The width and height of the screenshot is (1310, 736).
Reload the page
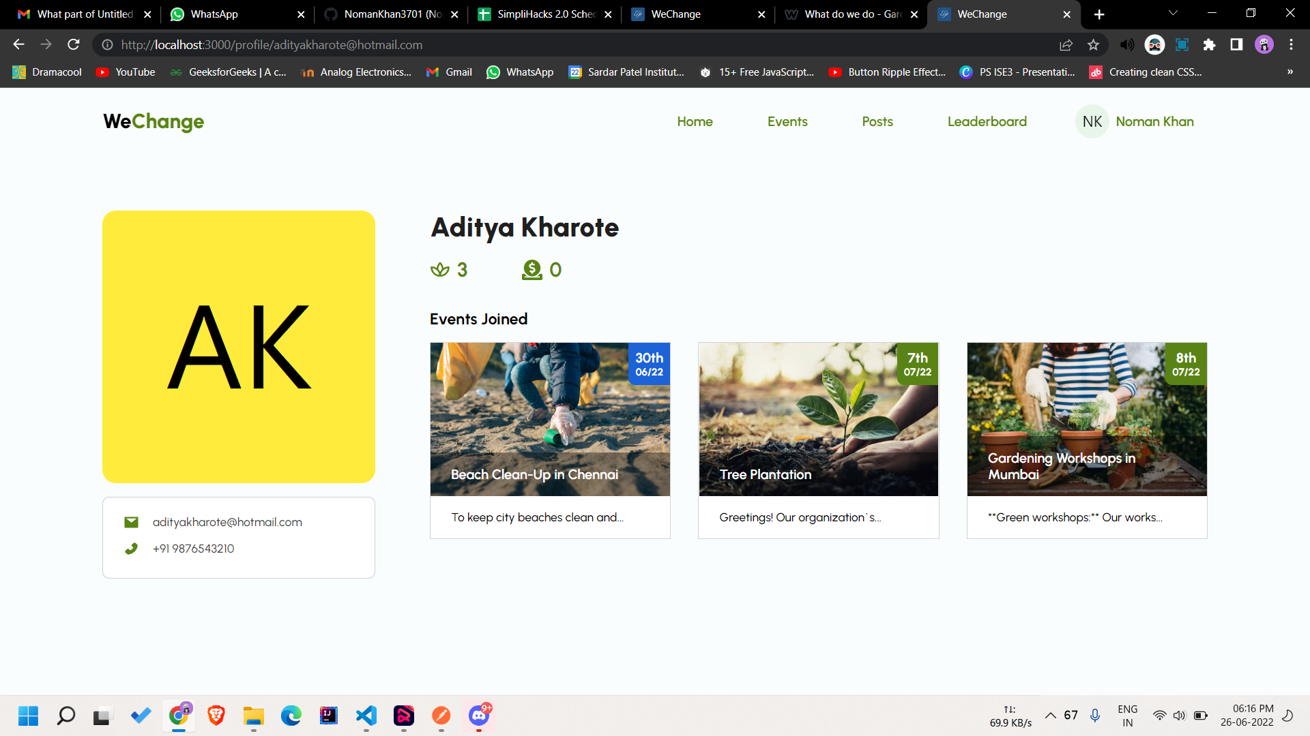pyautogui.click(x=74, y=45)
